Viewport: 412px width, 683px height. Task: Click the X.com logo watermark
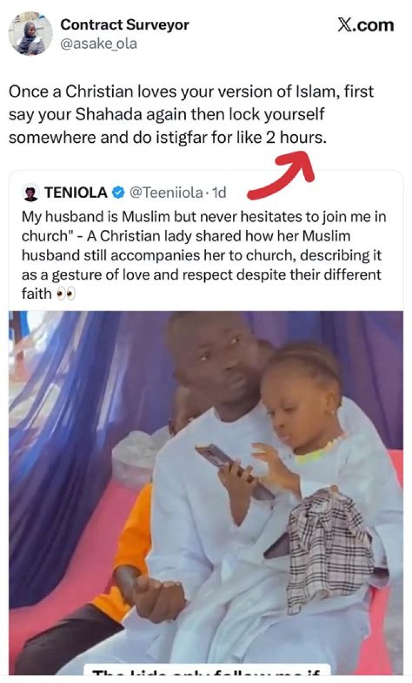pyautogui.click(x=366, y=25)
